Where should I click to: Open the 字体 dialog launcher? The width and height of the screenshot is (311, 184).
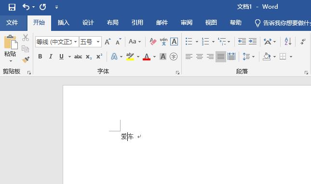click(177, 73)
